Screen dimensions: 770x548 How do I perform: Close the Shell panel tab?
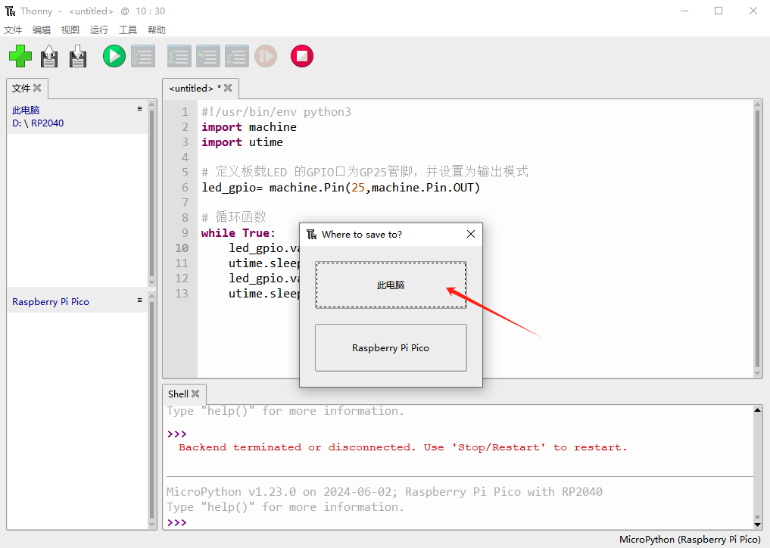(x=195, y=394)
